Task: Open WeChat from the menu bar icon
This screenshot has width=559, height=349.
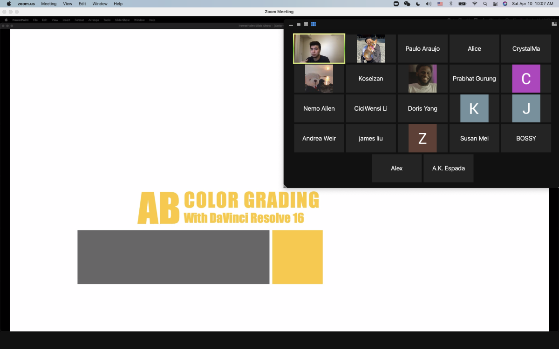Action: point(407,4)
